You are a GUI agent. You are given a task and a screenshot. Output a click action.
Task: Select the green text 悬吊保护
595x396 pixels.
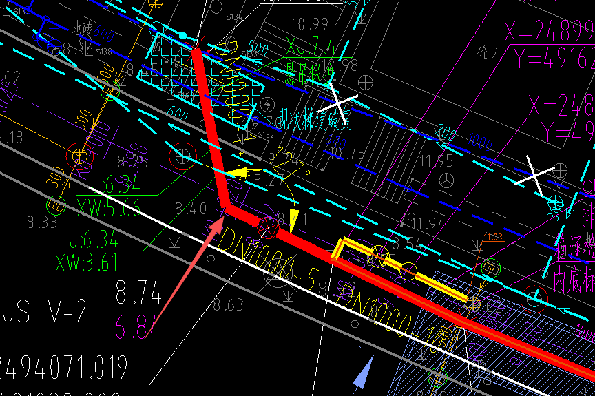(310, 74)
